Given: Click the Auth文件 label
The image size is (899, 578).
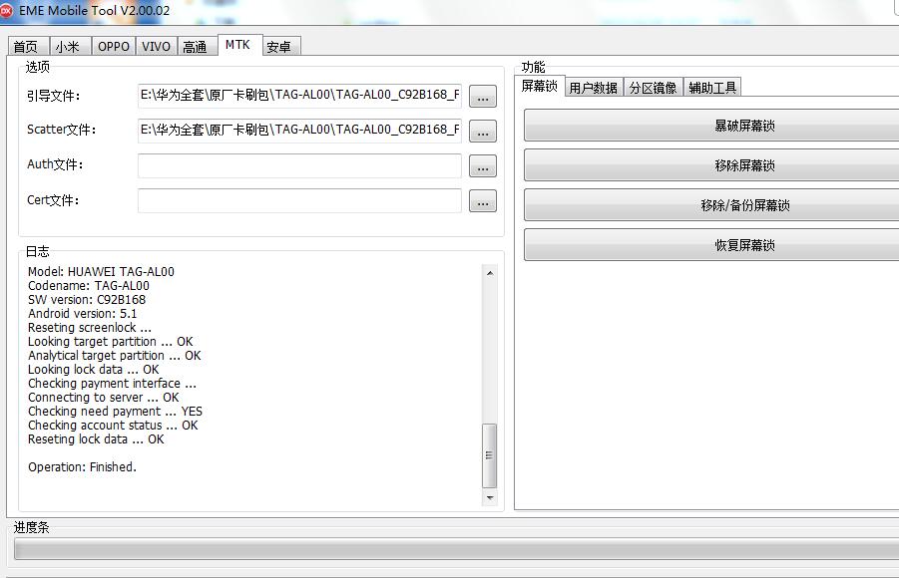Looking at the screenshot, I should tap(55, 164).
